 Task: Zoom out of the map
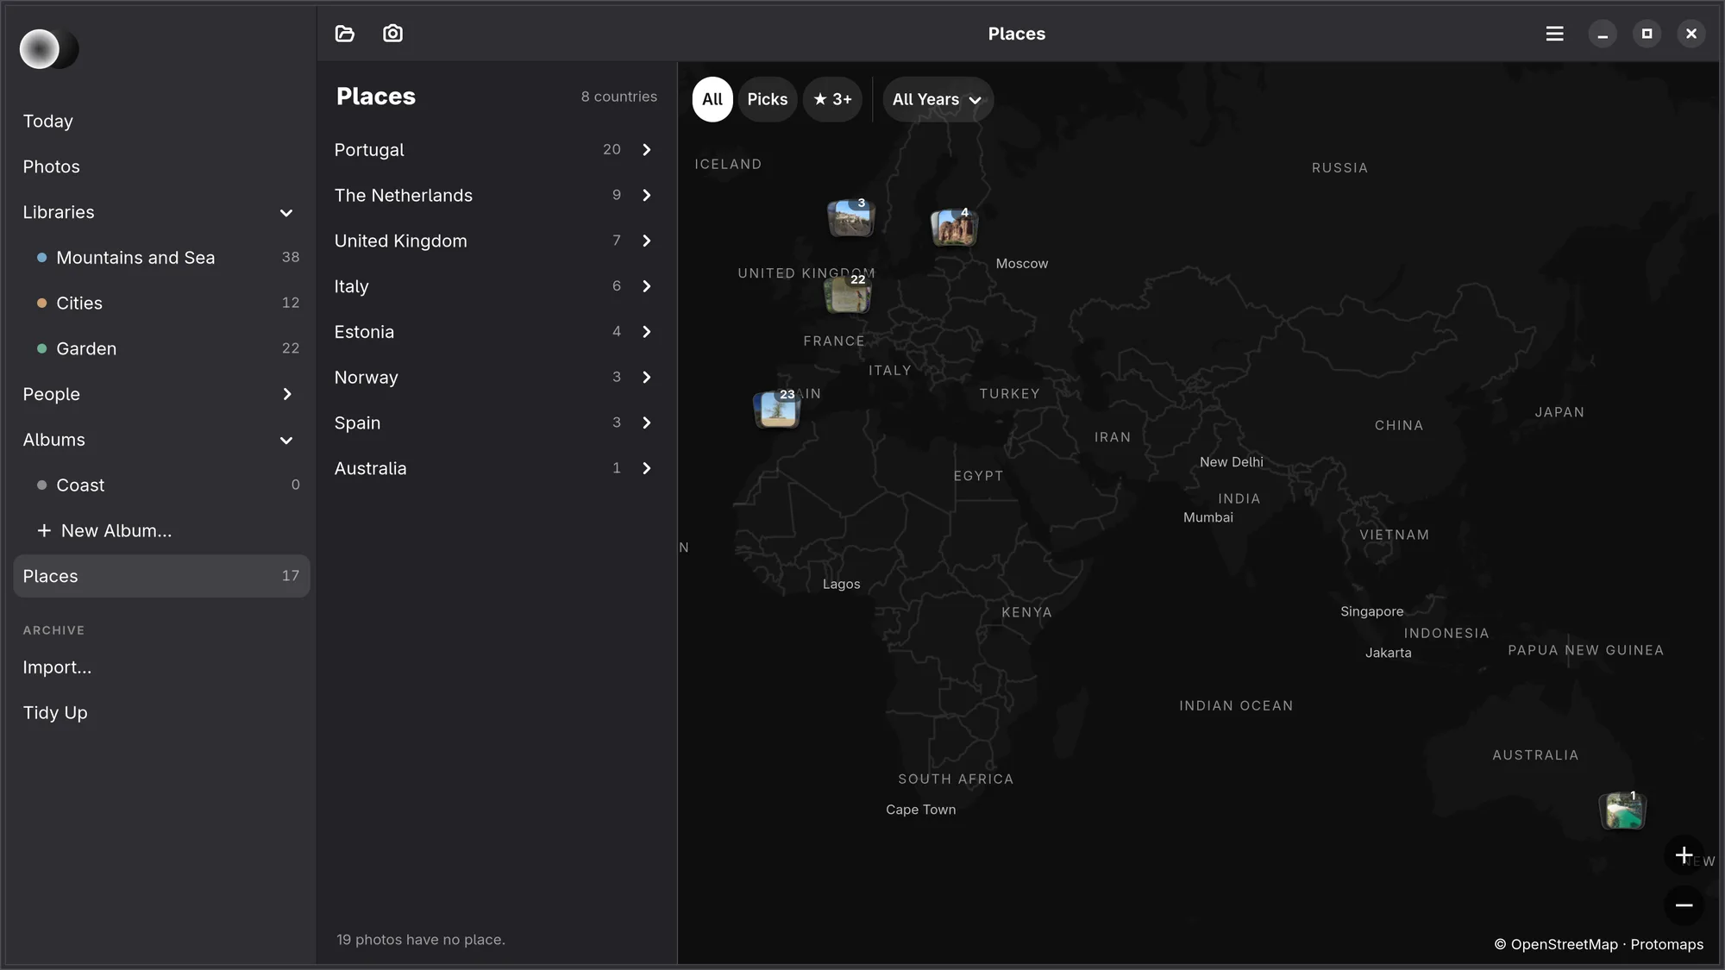pos(1684,905)
